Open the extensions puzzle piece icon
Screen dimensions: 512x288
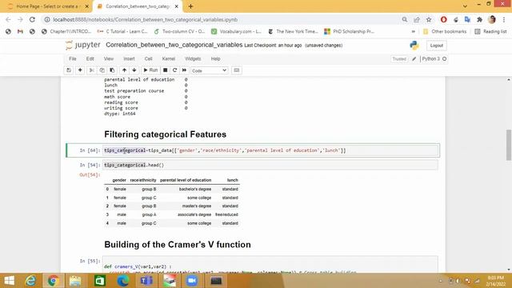479,19
